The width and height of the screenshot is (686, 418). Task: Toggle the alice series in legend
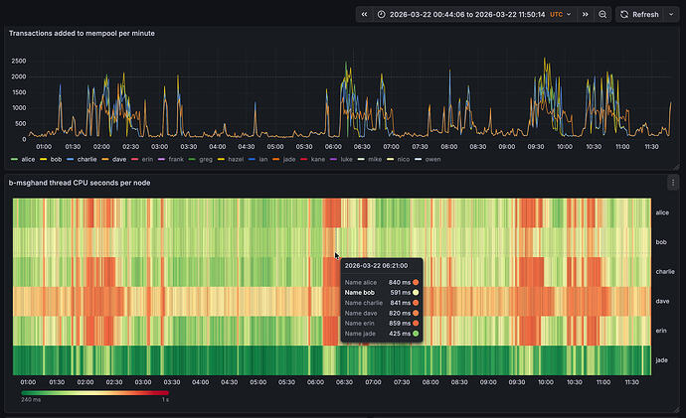pyautogui.click(x=28, y=159)
